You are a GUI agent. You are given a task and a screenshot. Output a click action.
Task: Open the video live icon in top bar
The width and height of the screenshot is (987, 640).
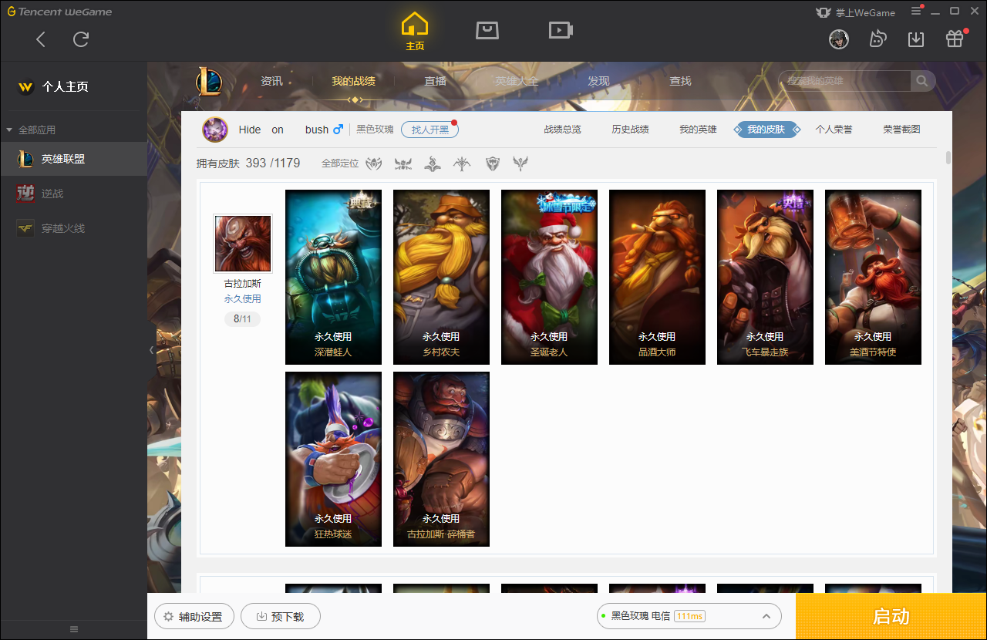click(561, 30)
